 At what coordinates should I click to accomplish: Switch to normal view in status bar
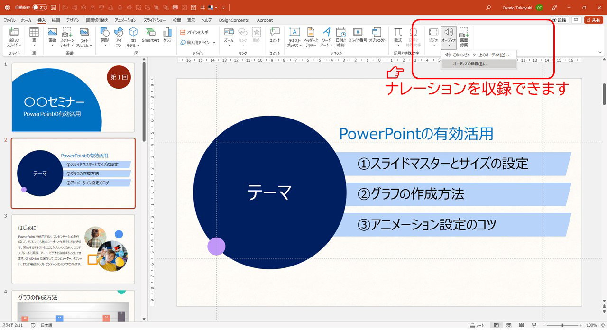click(496, 325)
